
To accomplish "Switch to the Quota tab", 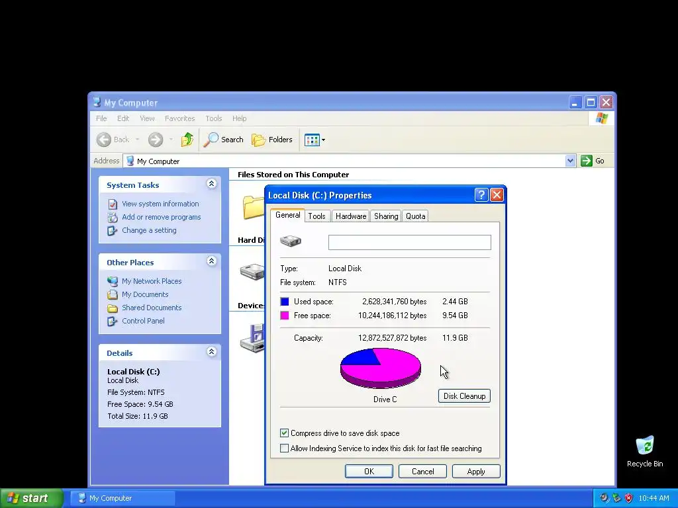I will tap(416, 216).
